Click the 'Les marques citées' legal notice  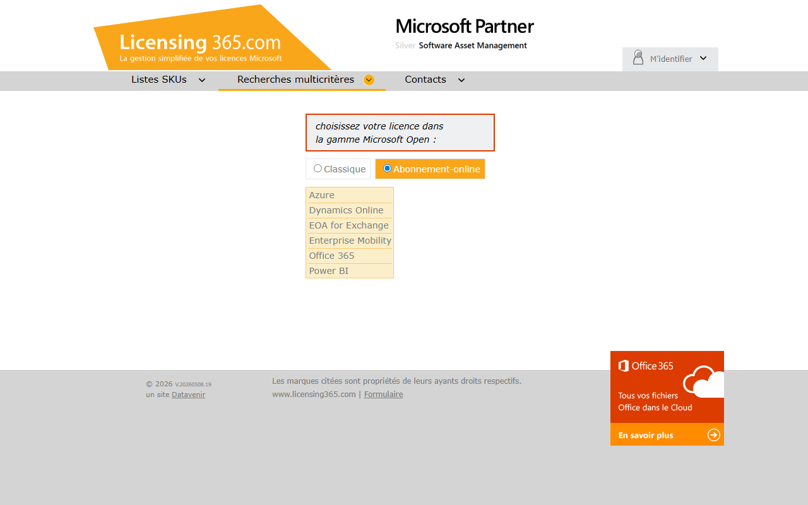coord(396,381)
